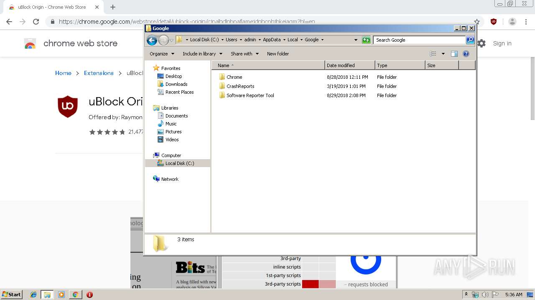Image resolution: width=535 pixels, height=300 pixels.
Task: Sort by Name column header
Action: 268,65
